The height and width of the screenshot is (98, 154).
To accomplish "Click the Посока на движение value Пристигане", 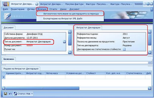I will tap(129, 42).
